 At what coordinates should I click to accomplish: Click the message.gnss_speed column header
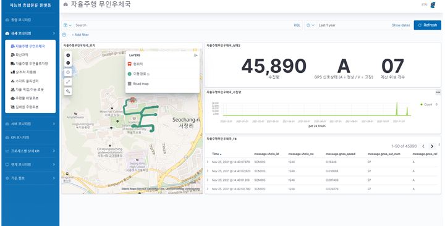tap(341, 154)
